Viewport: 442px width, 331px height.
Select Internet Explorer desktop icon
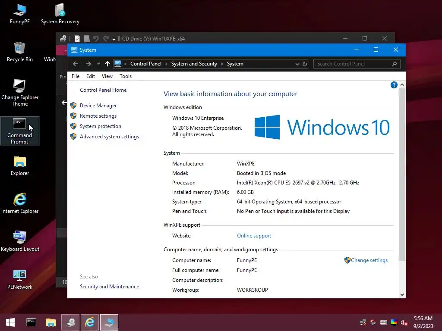coord(20,203)
